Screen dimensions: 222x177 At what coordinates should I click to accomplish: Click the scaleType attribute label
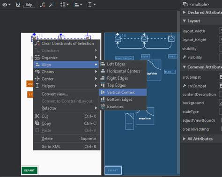click(x=191, y=112)
